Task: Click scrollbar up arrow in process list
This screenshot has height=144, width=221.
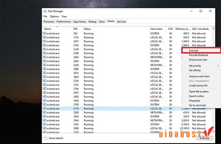Action: (213, 28)
